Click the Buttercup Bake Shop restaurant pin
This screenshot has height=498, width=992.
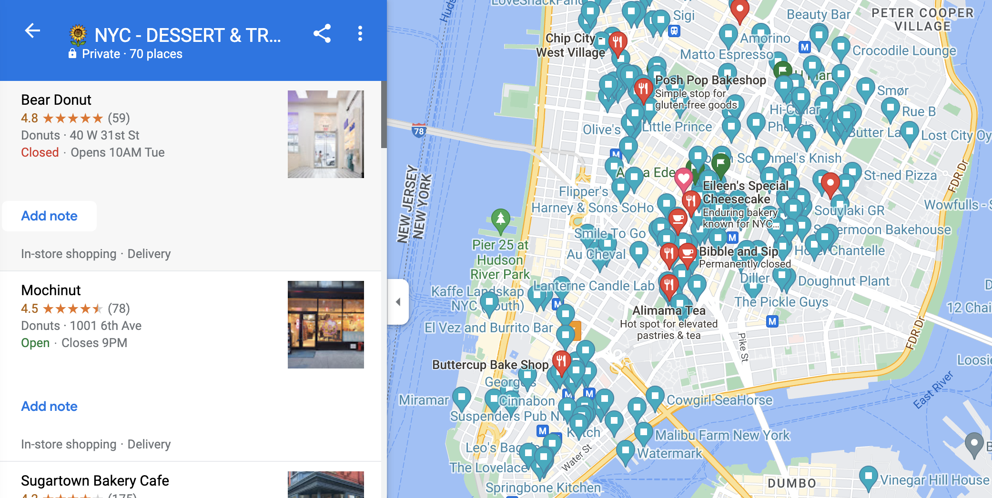pyautogui.click(x=561, y=362)
